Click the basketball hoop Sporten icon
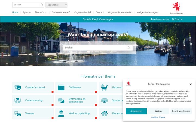This screenshot has width=196, height=122. coord(105,101)
